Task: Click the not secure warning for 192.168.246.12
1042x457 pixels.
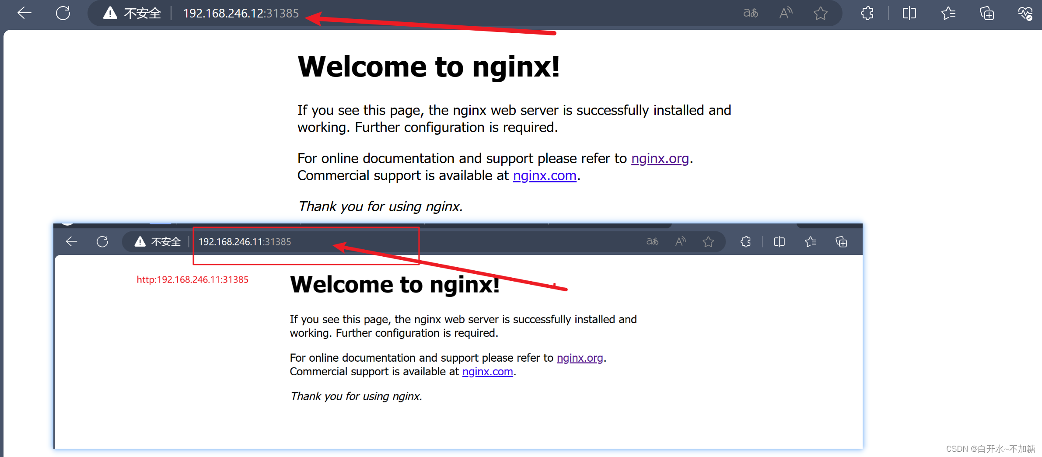Action: [132, 13]
